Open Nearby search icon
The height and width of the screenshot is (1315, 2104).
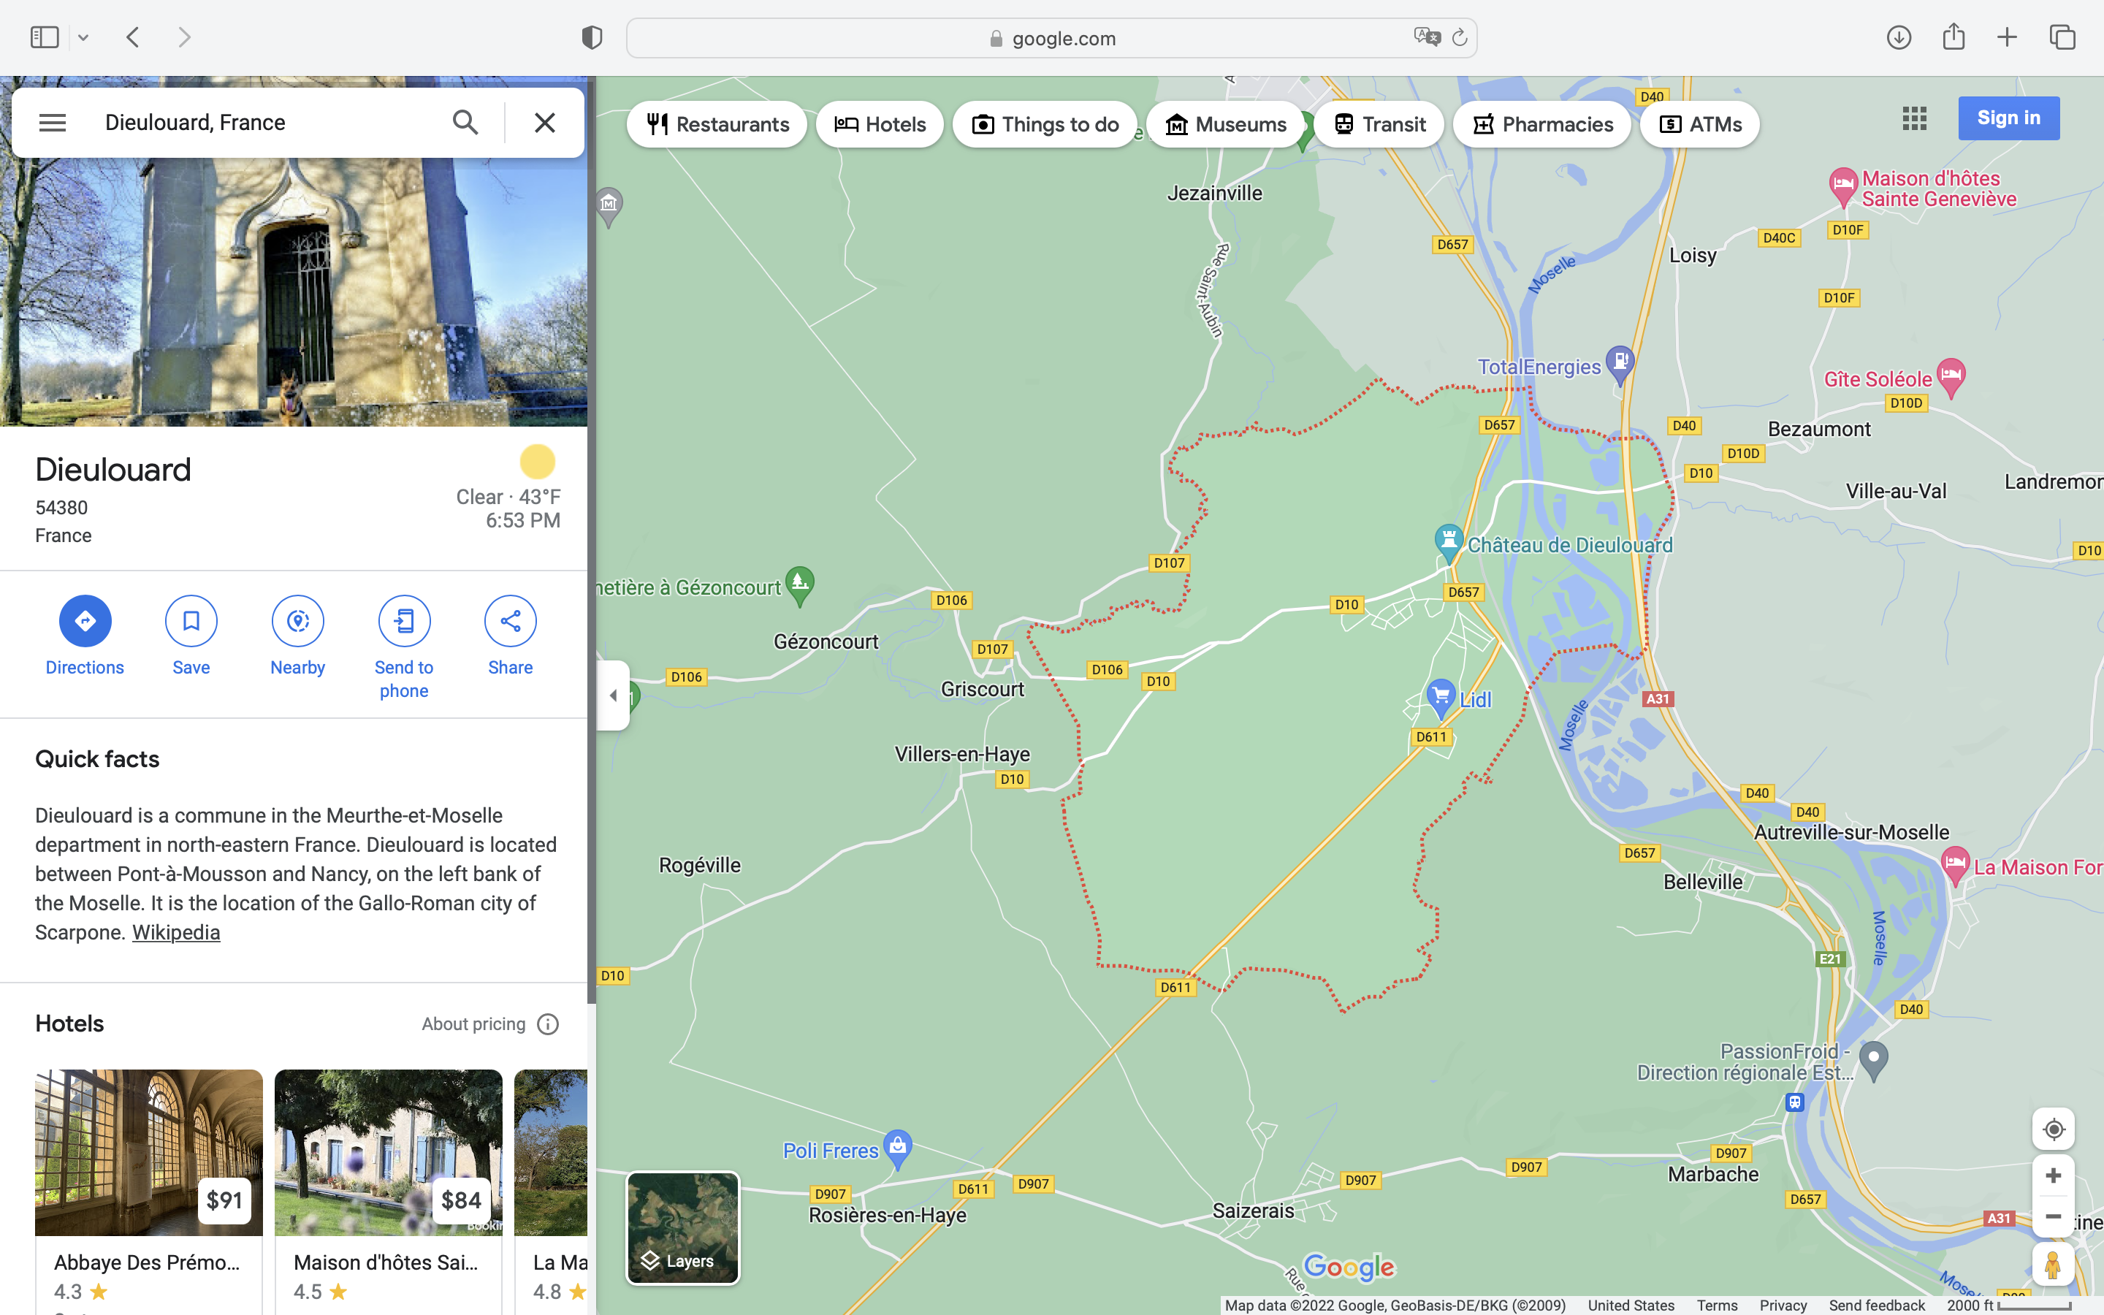pos(297,621)
